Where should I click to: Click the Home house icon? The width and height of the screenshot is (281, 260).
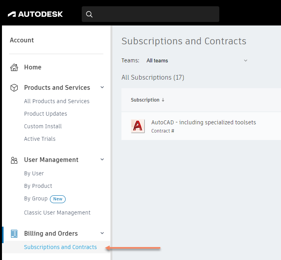point(14,67)
